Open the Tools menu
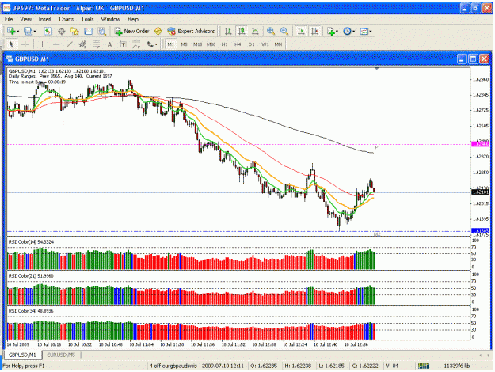The height and width of the screenshot is (372, 495). (87, 19)
